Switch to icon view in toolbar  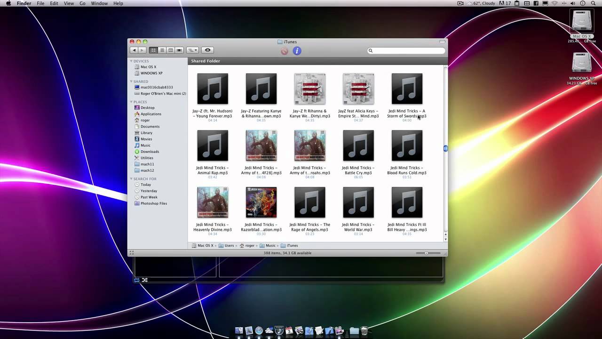[153, 50]
